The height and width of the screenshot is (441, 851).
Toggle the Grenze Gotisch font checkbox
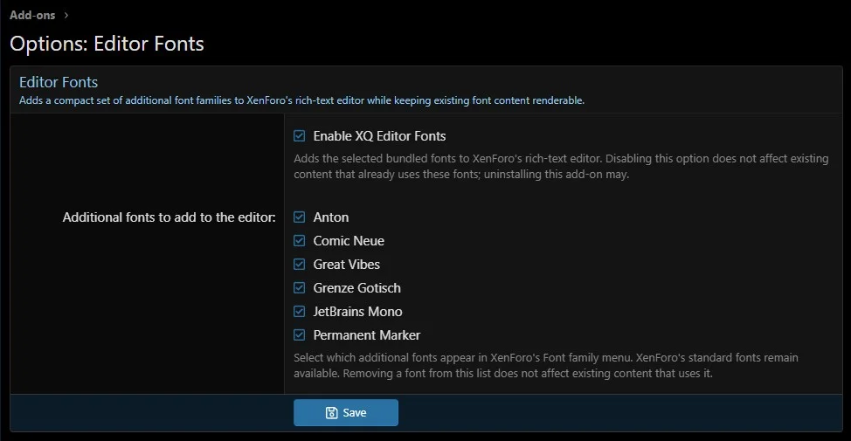point(299,287)
